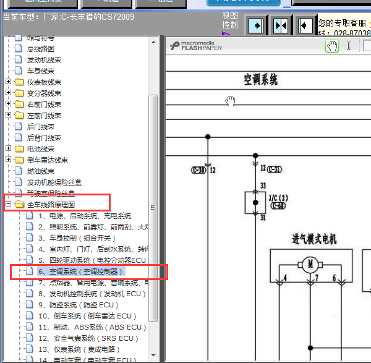This screenshot has width=371, height=363.
Task: Open 2、照明系统、前雾灯 diagram
Action: pyautogui.click(x=93, y=227)
